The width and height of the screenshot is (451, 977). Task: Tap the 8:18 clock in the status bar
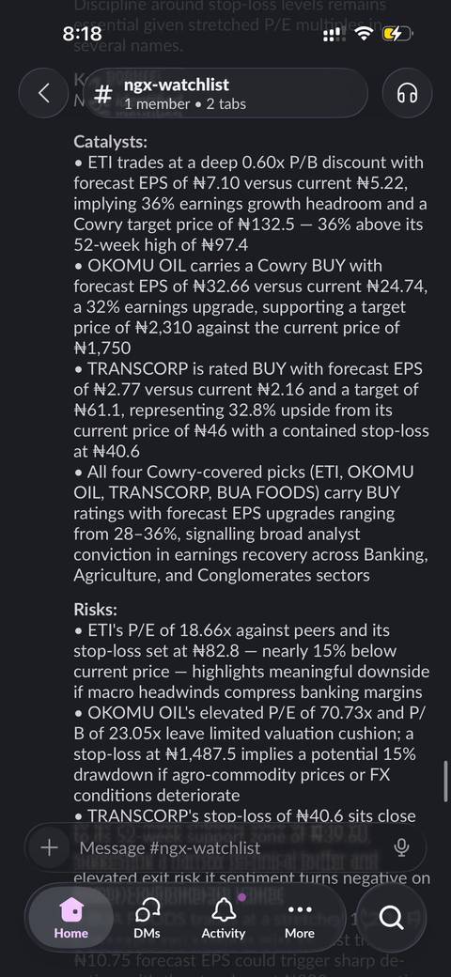pyautogui.click(x=83, y=34)
